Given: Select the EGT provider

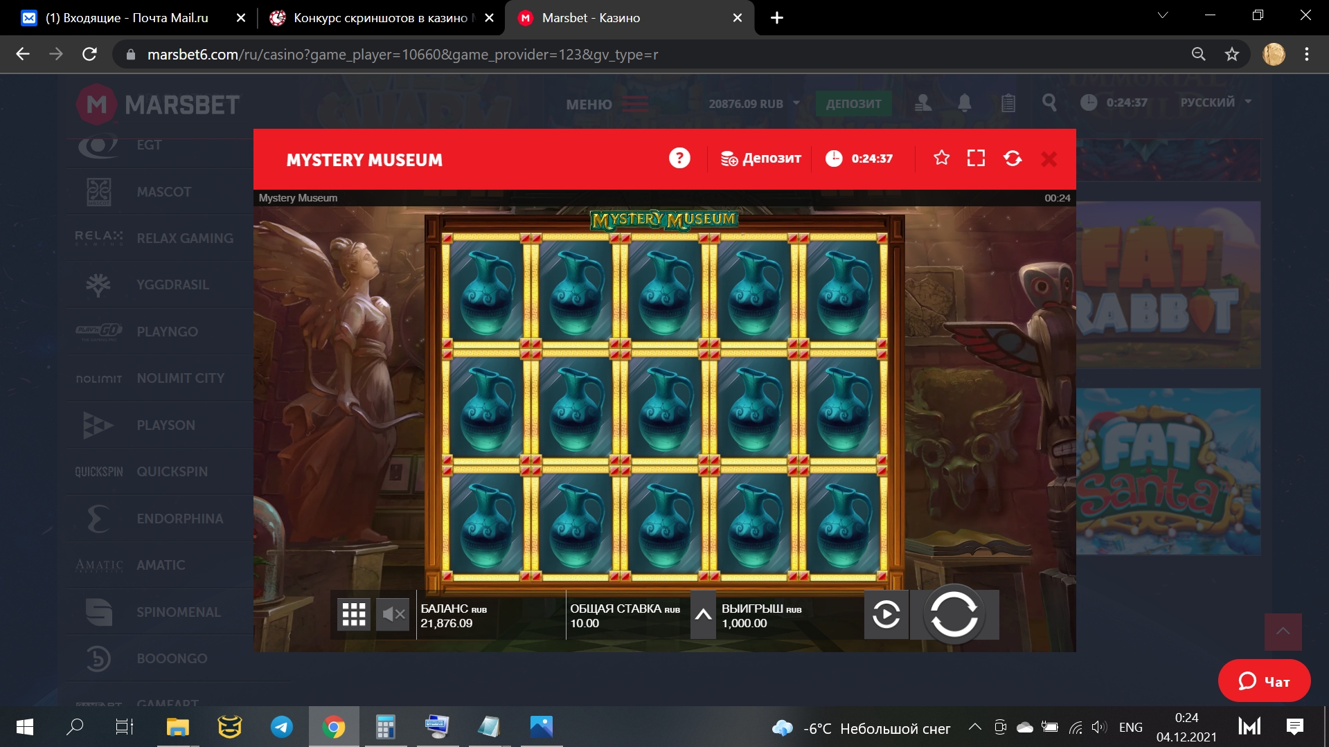Looking at the screenshot, I should (x=160, y=145).
